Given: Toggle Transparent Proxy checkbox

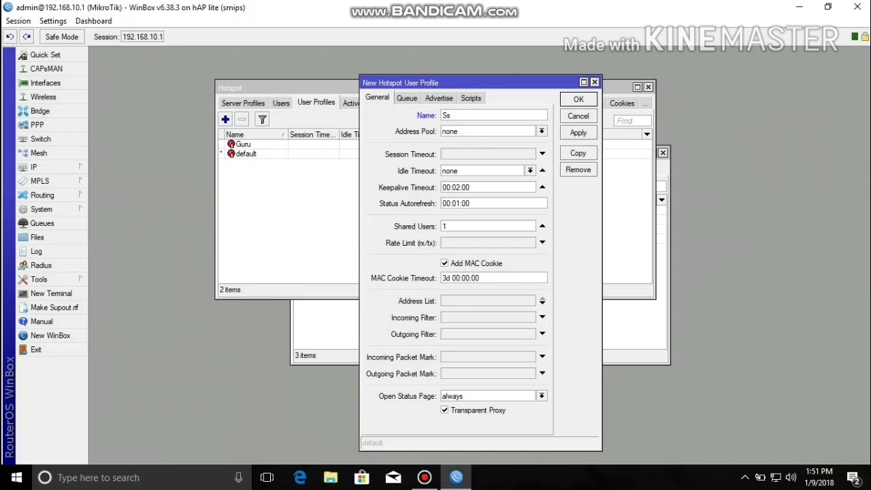Looking at the screenshot, I should (445, 410).
